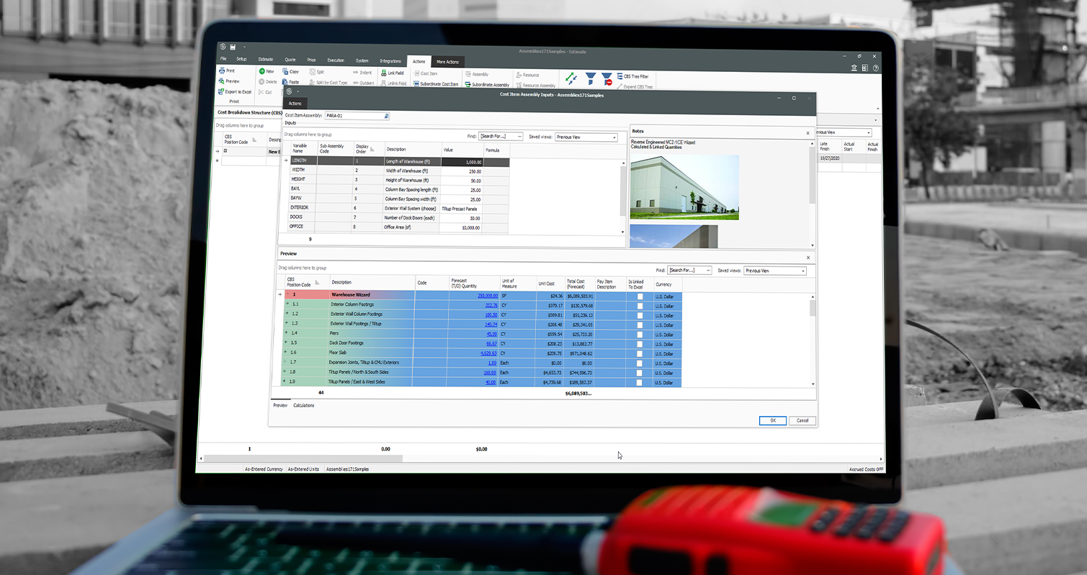Click the warehouse exterior thumbnail in Notes panel
The image size is (1087, 575).
click(684, 187)
